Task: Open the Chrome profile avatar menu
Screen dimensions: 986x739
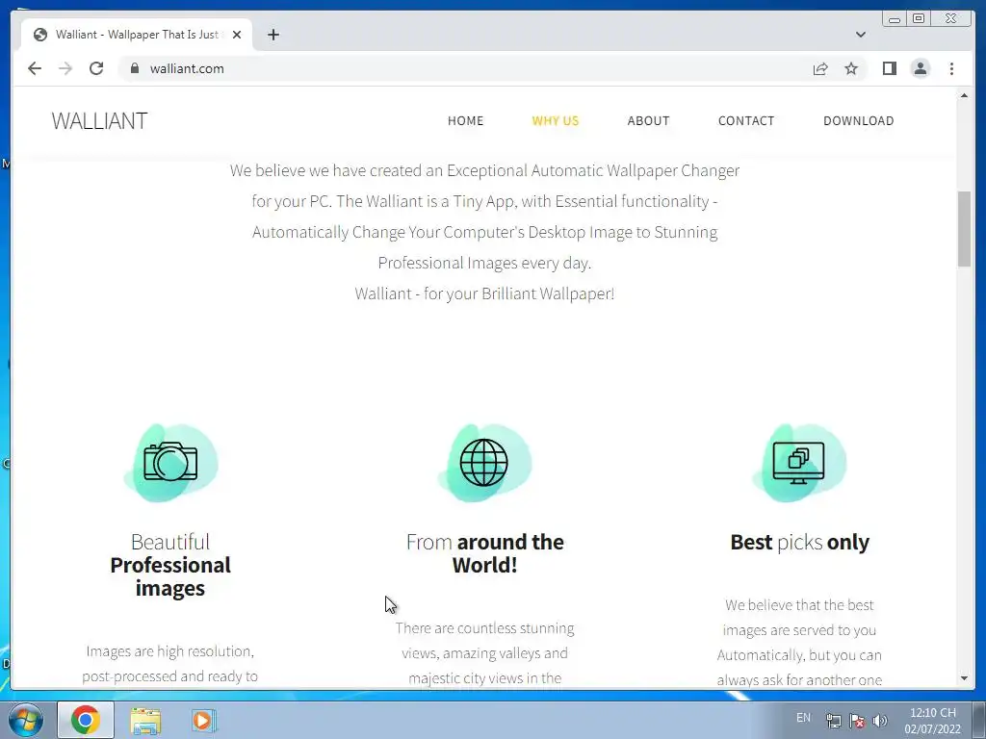Action: point(920,68)
